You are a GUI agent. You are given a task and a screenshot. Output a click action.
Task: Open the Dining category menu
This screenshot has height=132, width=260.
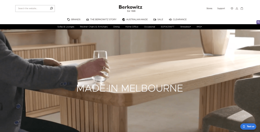pos(116,27)
